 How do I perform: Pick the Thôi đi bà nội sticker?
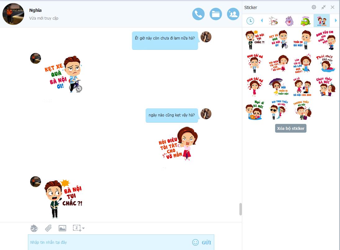pyautogui.click(x=302, y=40)
